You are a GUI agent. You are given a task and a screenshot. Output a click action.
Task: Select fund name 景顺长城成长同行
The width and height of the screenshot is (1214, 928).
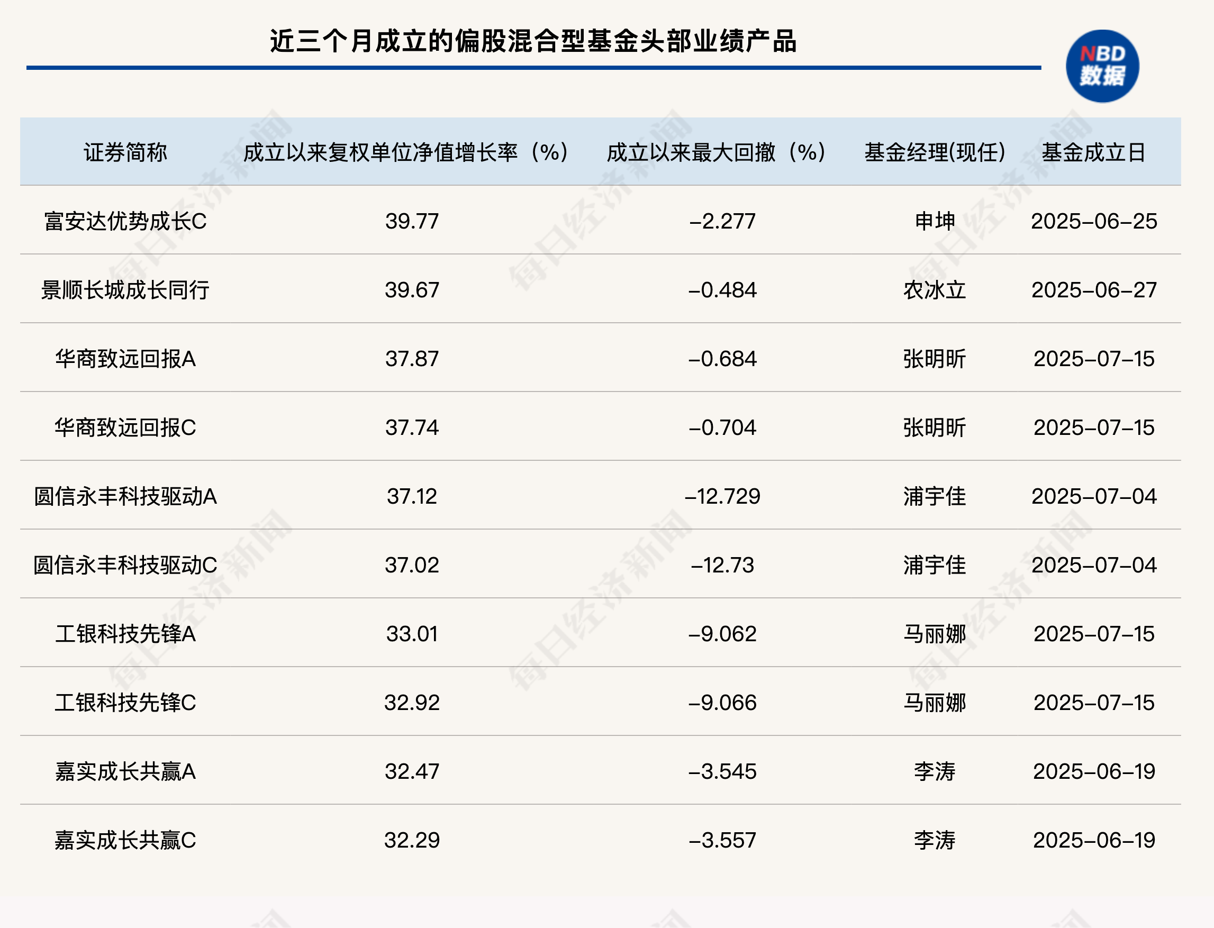tap(125, 290)
